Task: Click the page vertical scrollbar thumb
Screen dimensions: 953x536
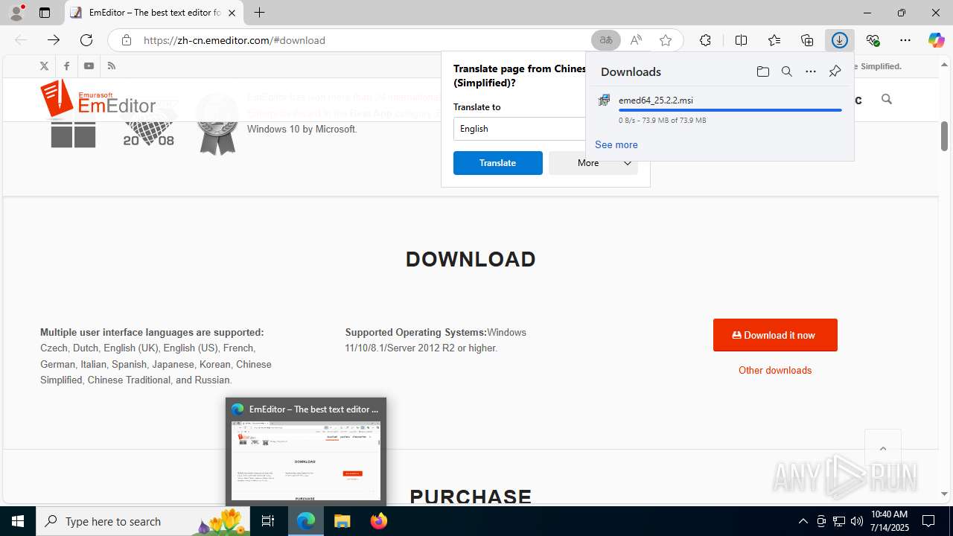Action: point(944,135)
